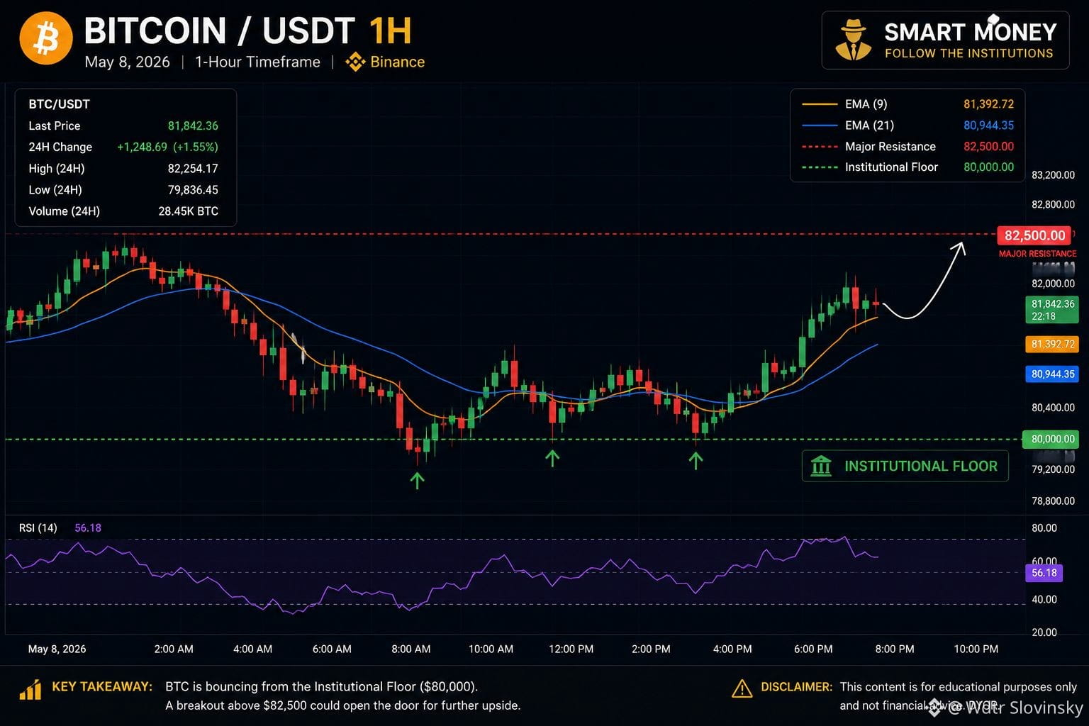Click the green 80,000.00 price axis tag
Image resolution: width=1089 pixels, height=726 pixels.
click(x=1052, y=439)
